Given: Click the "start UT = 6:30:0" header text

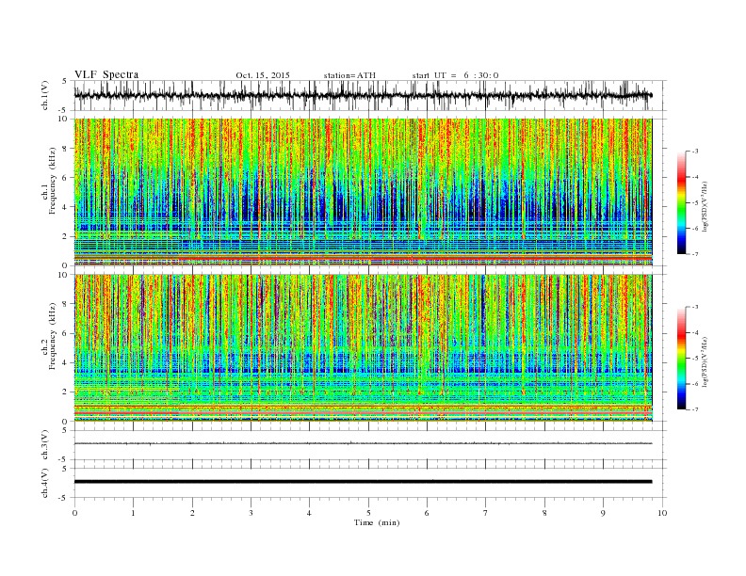Looking at the screenshot, I should [455, 75].
